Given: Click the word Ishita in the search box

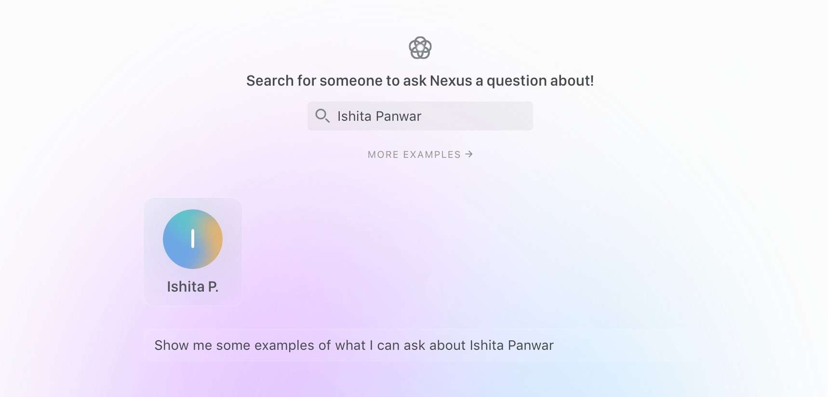Looking at the screenshot, I should point(354,116).
